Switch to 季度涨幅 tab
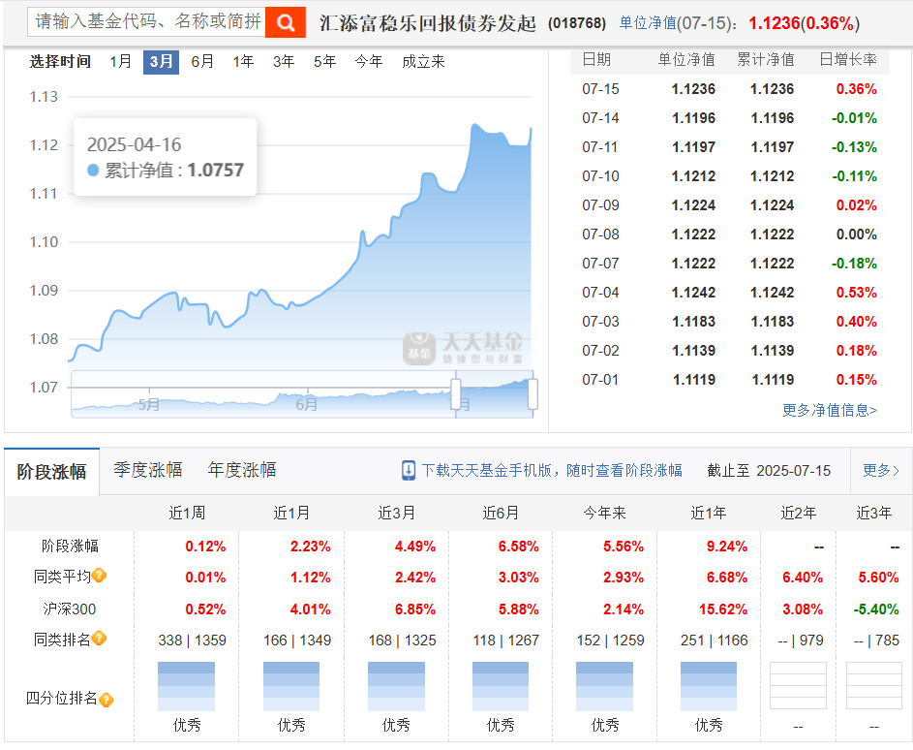The height and width of the screenshot is (750, 913). click(148, 470)
